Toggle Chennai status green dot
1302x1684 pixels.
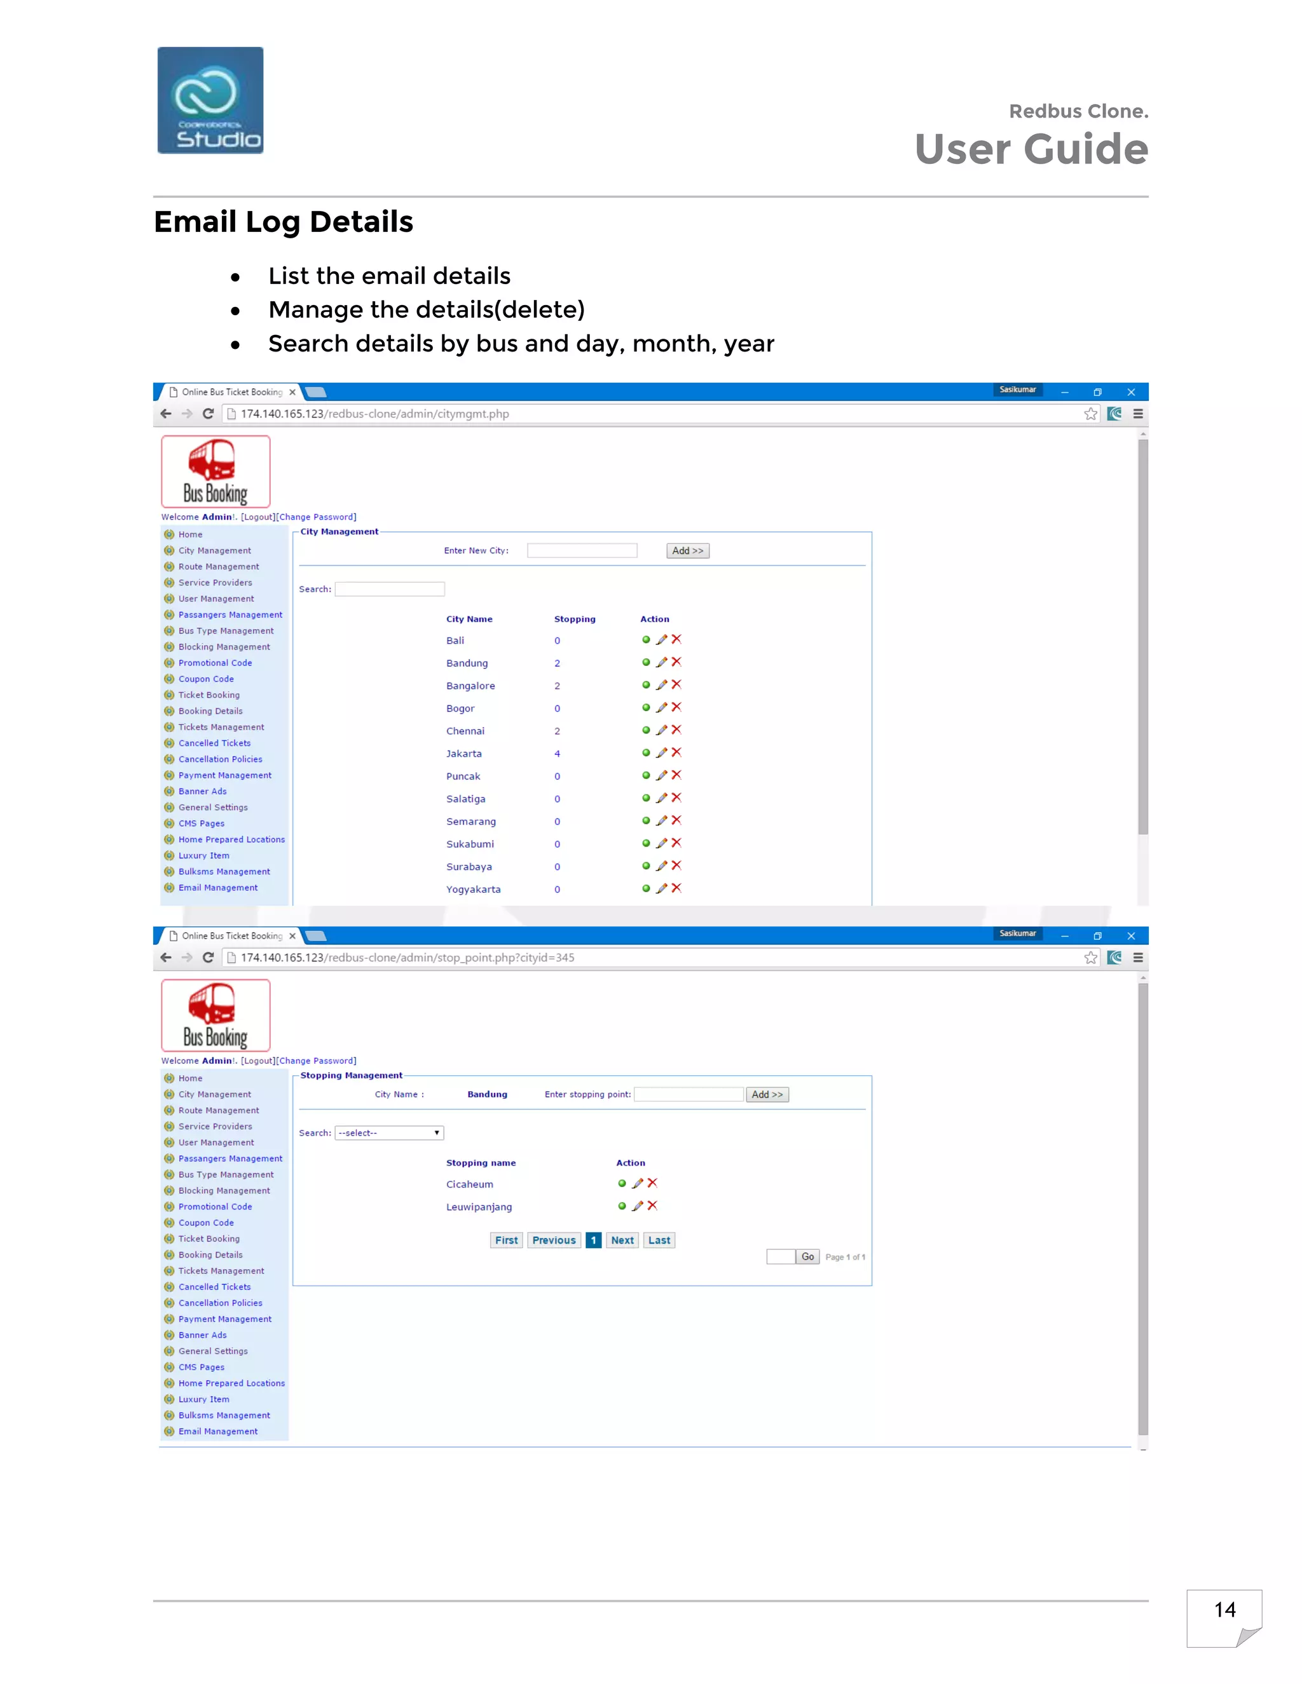point(647,730)
